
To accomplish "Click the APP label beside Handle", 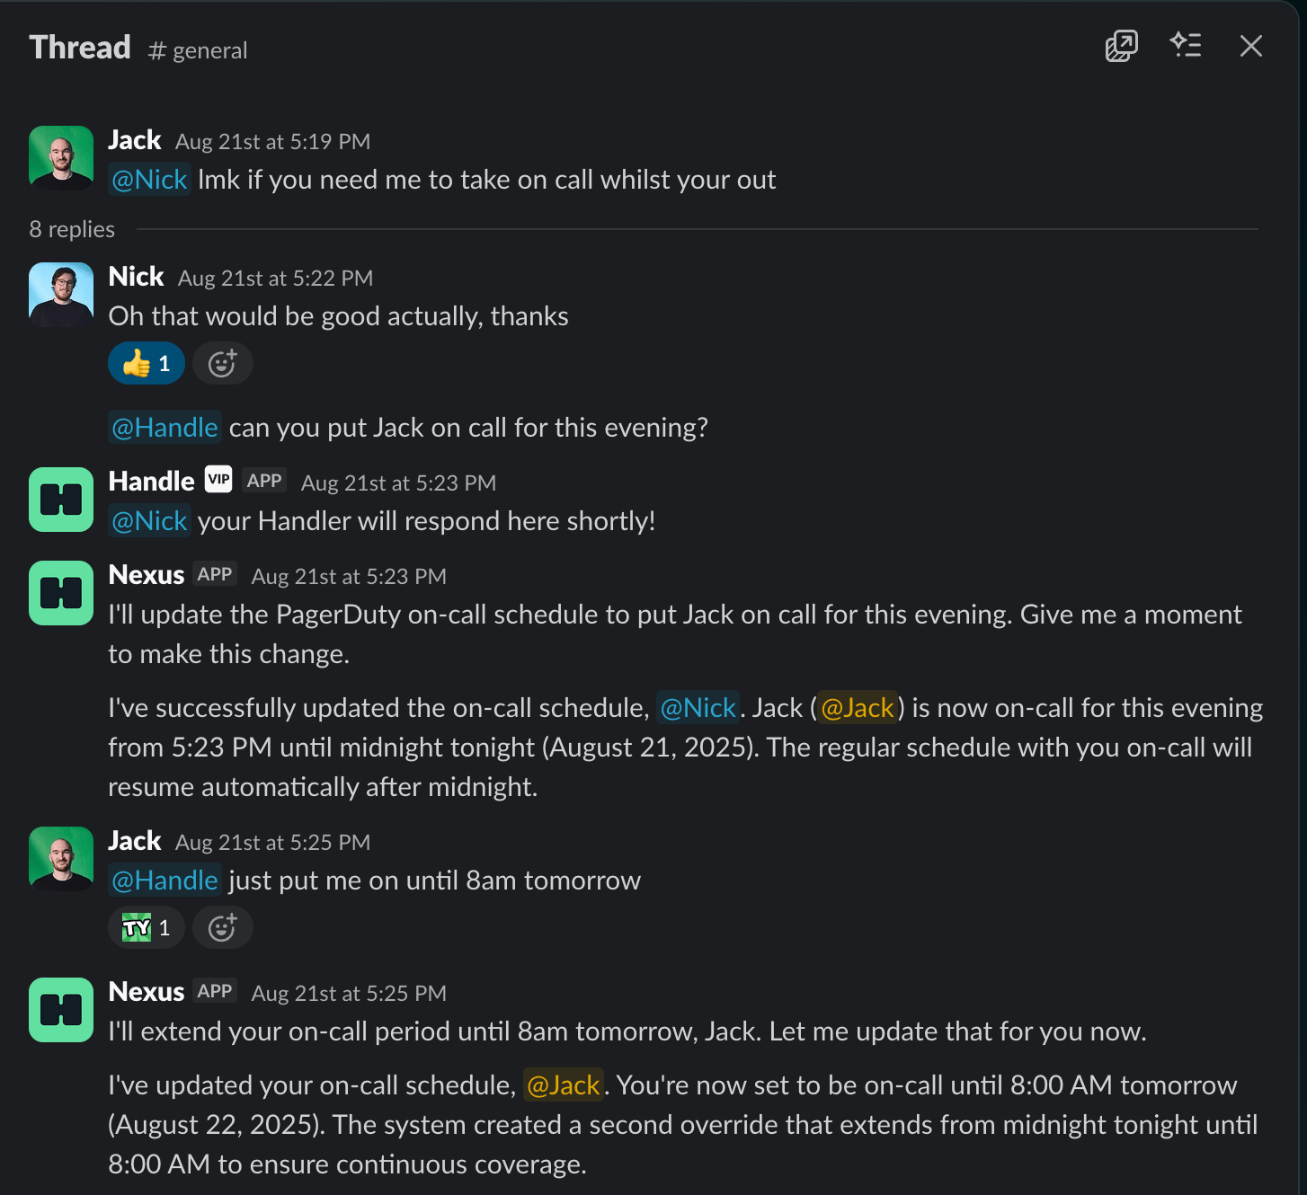I will tap(264, 481).
